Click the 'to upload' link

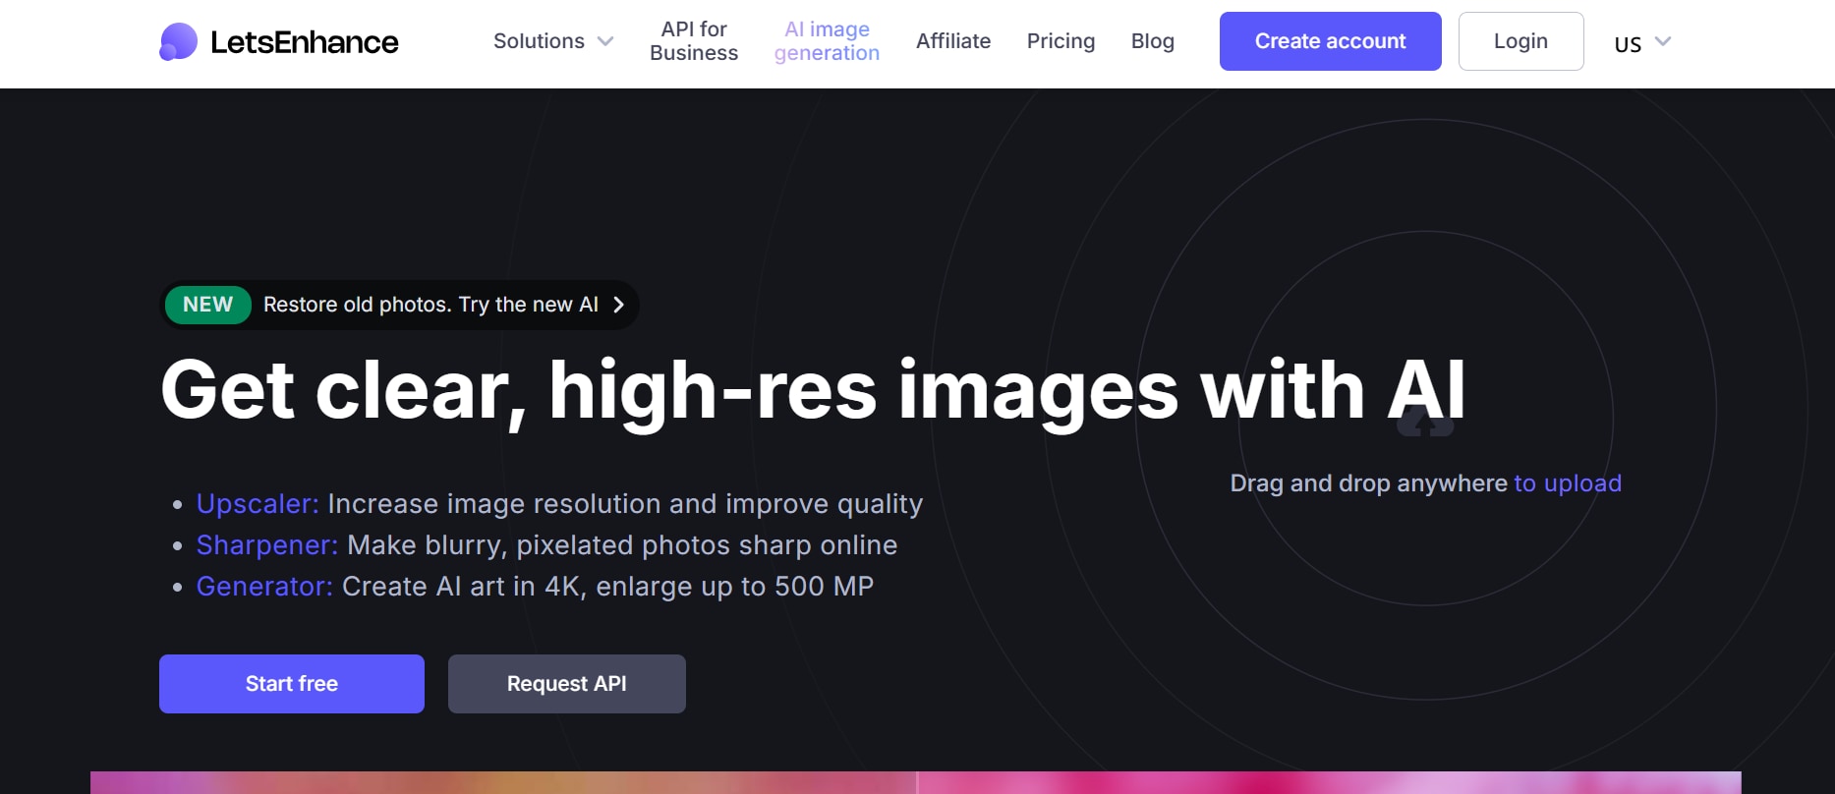coord(1568,483)
